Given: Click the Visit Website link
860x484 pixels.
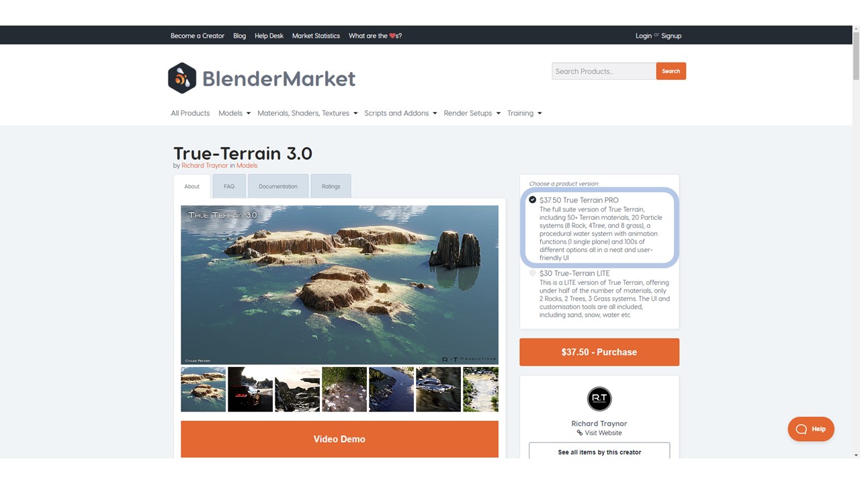Looking at the screenshot, I should pos(603,433).
